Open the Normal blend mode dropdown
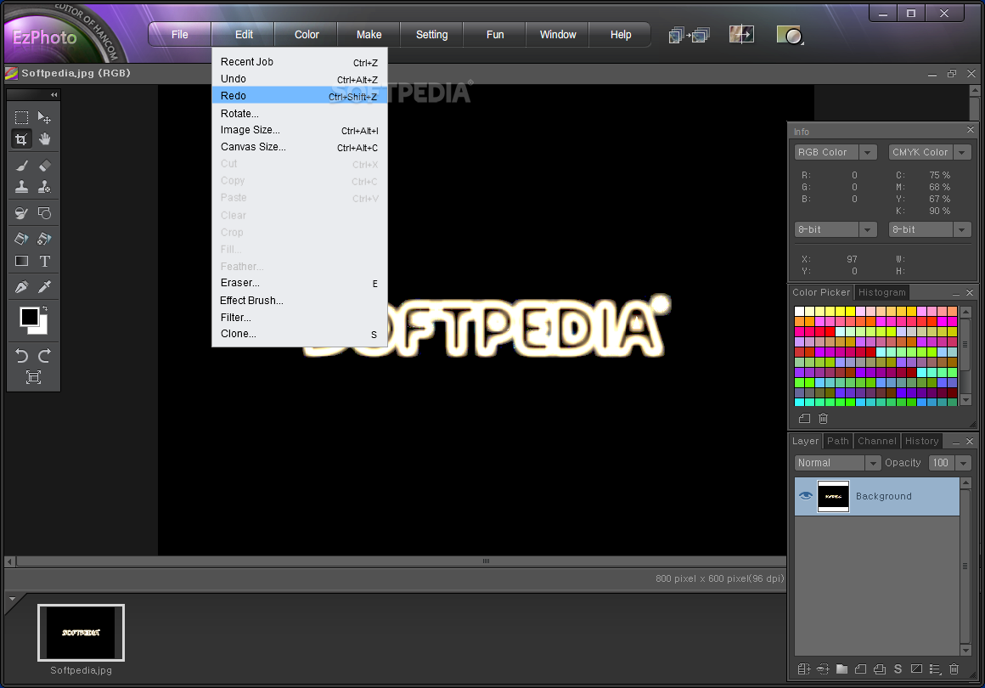Viewport: 985px width, 688px height. [x=873, y=463]
